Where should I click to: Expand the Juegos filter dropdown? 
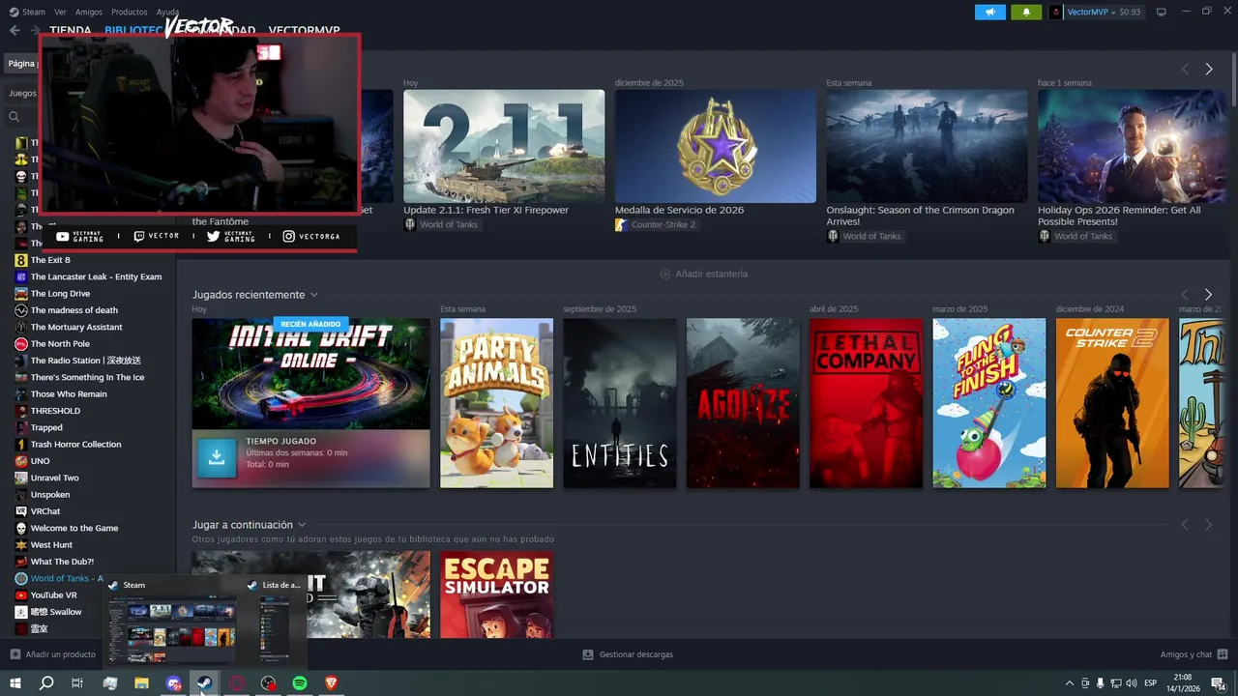point(23,93)
